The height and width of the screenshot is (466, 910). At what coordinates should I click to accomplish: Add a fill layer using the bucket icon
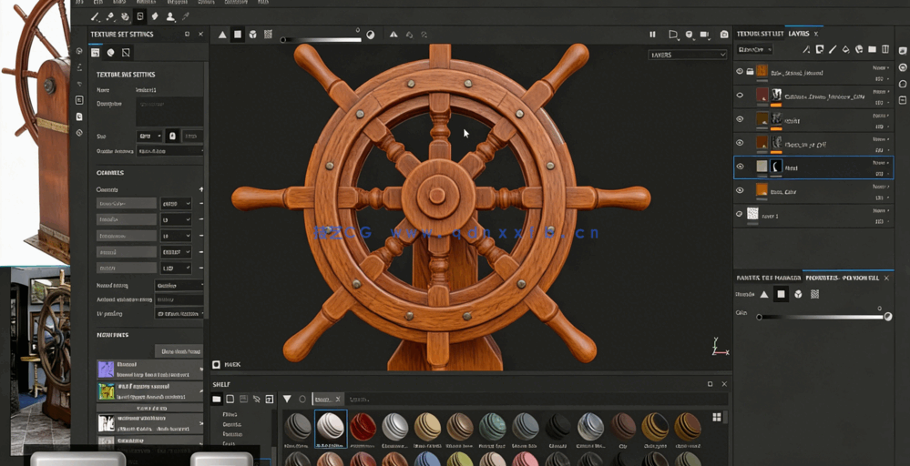click(x=846, y=50)
